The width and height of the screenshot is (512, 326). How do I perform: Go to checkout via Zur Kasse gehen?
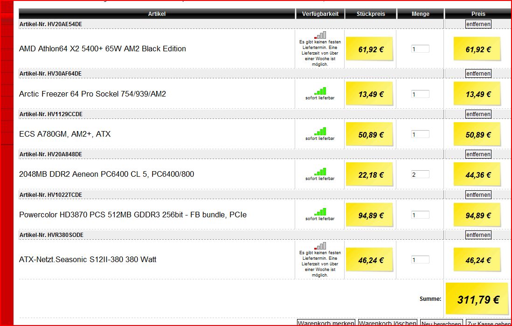489,323
